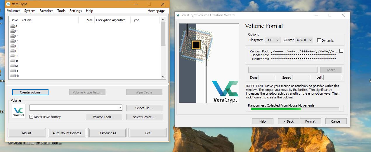The width and height of the screenshot is (371, 152).
Task: Click the Create Volume button
Action: [30, 92]
